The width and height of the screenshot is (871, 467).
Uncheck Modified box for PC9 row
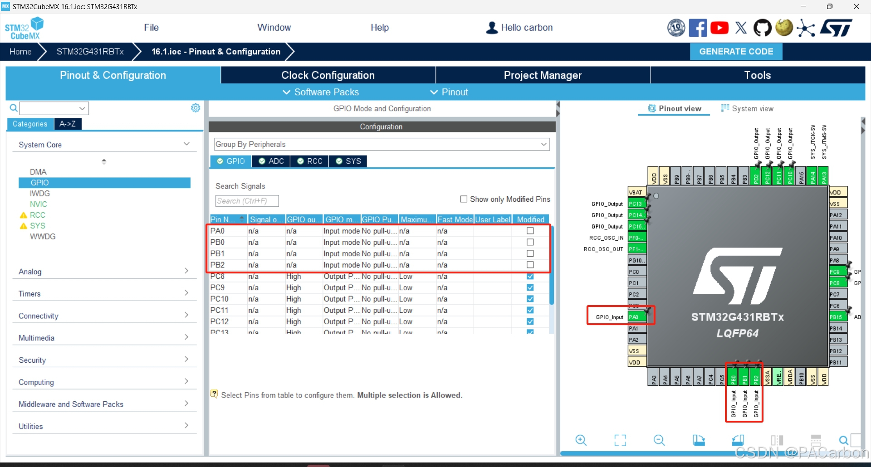tap(530, 287)
